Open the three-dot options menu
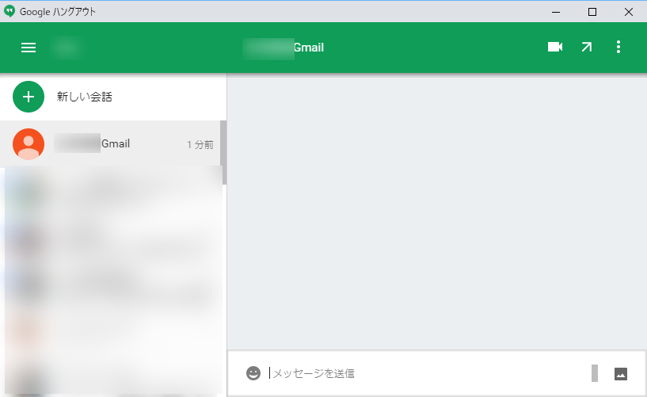This screenshot has width=647, height=397. click(618, 47)
